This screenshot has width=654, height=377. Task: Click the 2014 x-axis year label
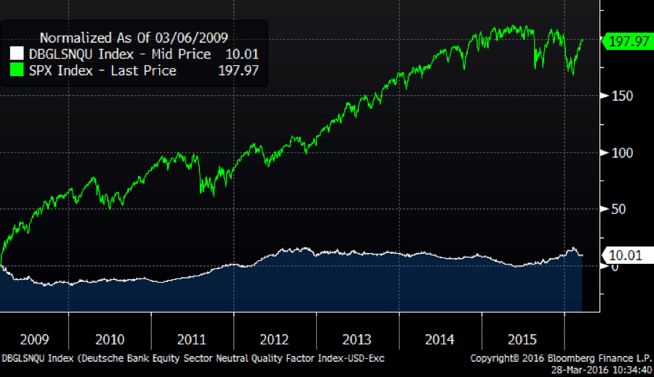click(440, 339)
